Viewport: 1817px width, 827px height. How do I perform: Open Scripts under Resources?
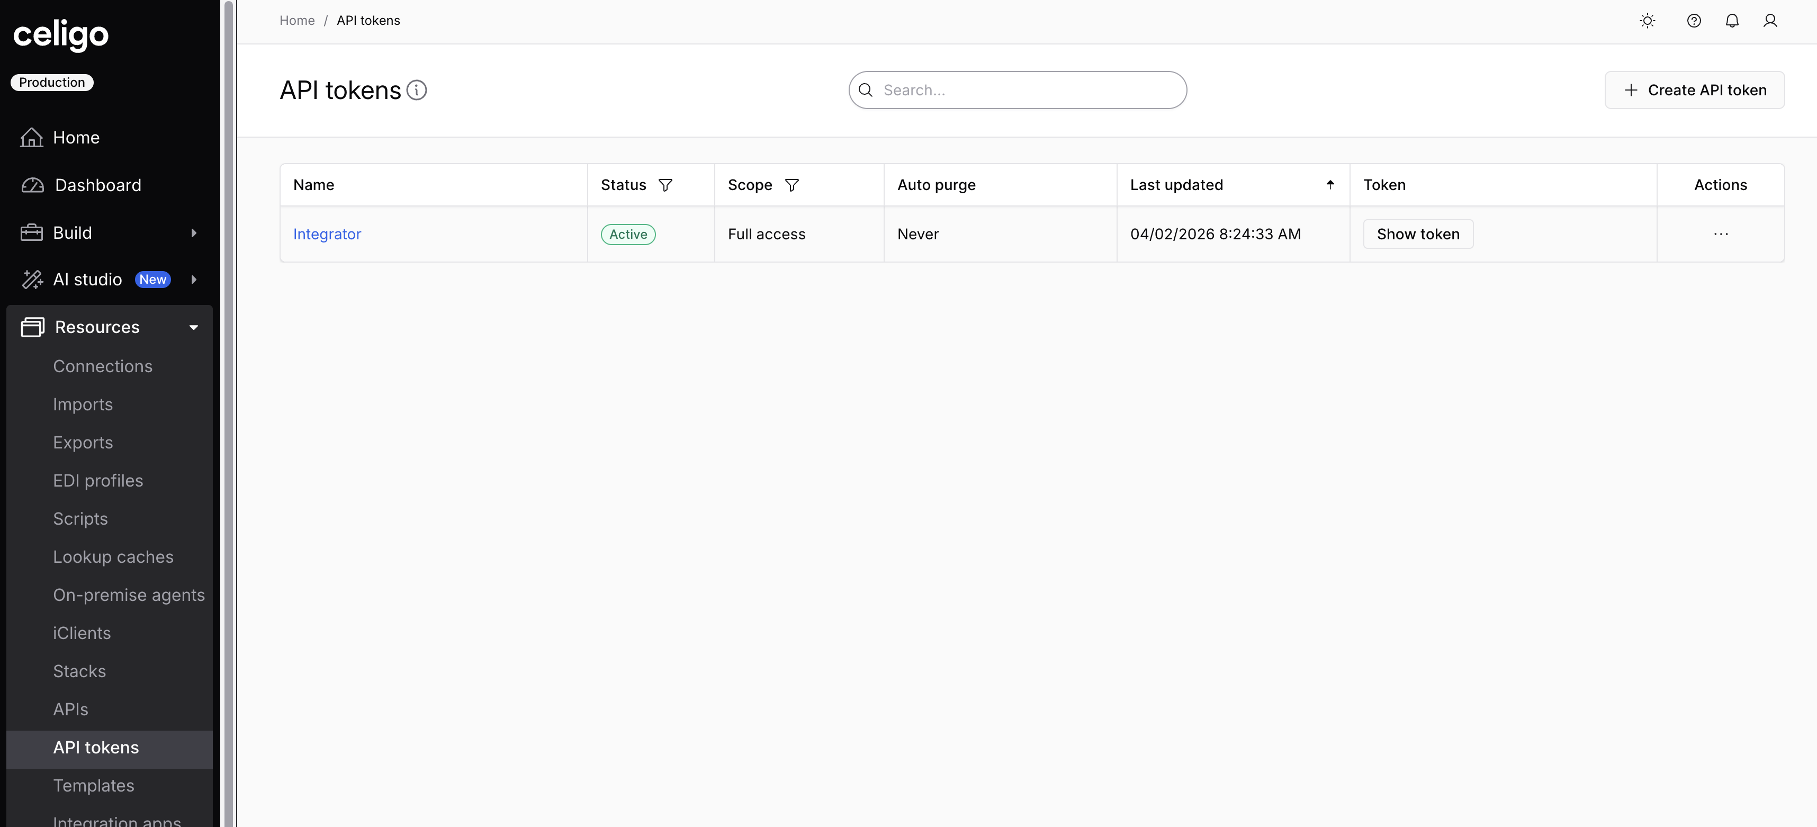pyautogui.click(x=80, y=519)
